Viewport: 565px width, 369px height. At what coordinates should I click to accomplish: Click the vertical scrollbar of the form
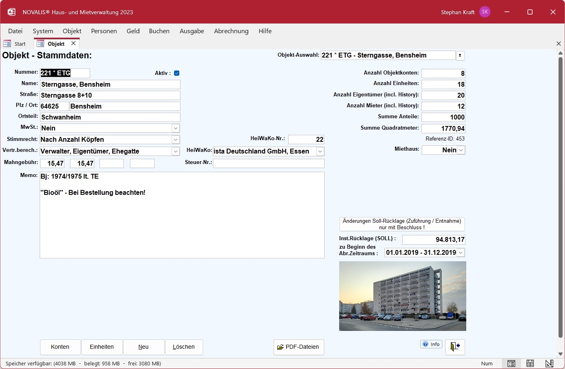[561, 198]
